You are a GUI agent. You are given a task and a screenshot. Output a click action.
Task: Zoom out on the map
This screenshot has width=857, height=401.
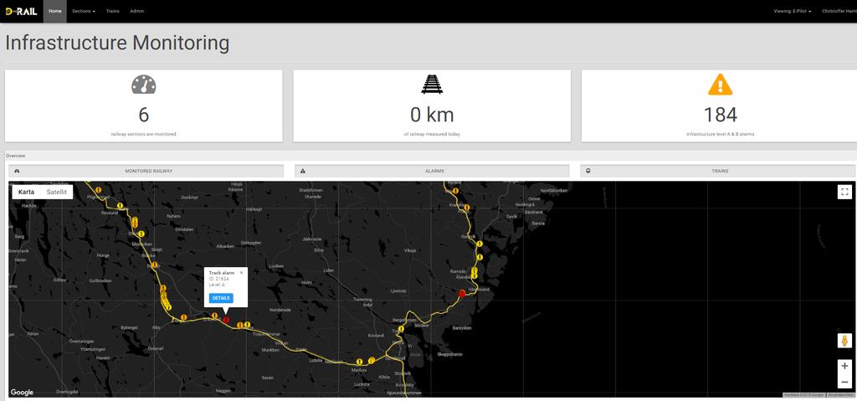[844, 381]
